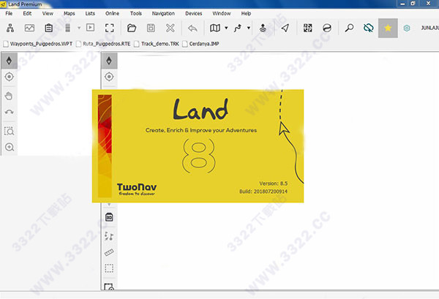Click the compass icon in map sidebar
The width and height of the screenshot is (439, 299).
tap(109, 61)
